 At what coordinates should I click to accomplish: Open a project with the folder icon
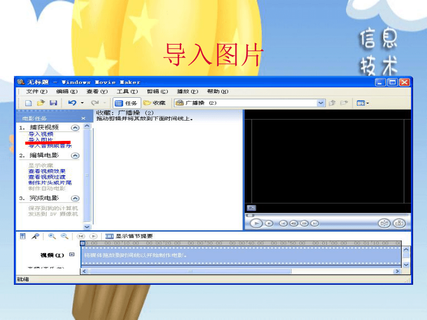coord(41,103)
